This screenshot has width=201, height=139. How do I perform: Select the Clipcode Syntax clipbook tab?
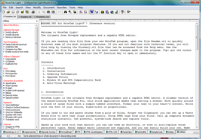coord(47,132)
